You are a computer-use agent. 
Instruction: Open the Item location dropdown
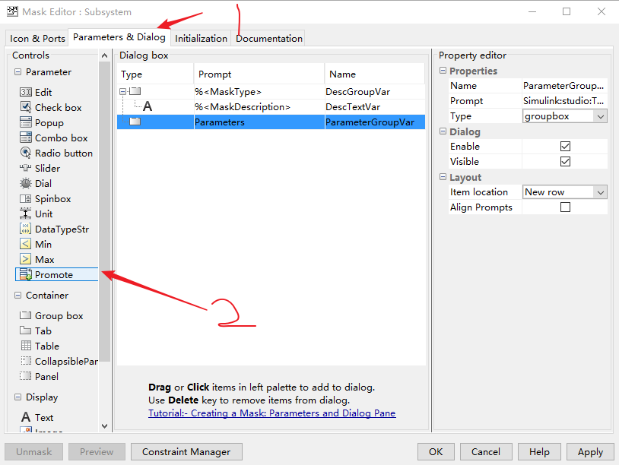[x=601, y=192]
